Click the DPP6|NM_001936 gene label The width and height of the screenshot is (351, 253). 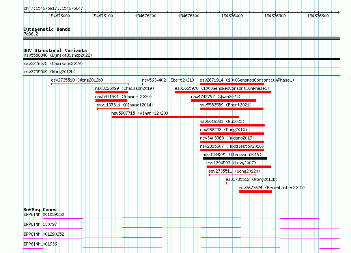pos(40,244)
